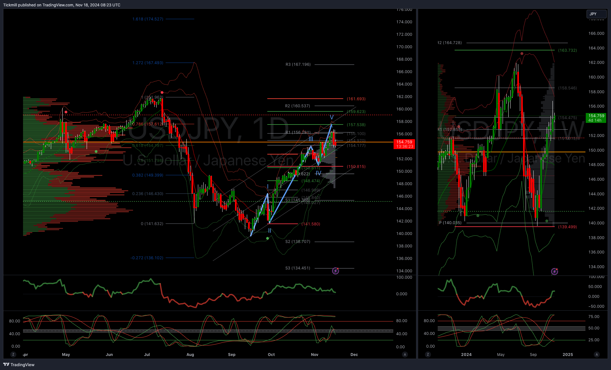The width and height of the screenshot is (611, 370).
Task: Select the S3 (134.451) pivot label
Action: click(x=298, y=268)
